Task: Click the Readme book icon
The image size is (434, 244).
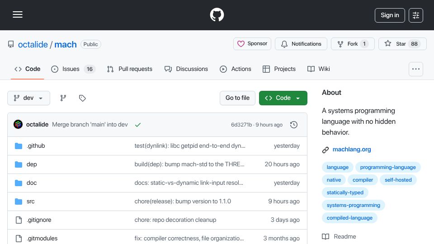Action: click(x=325, y=236)
